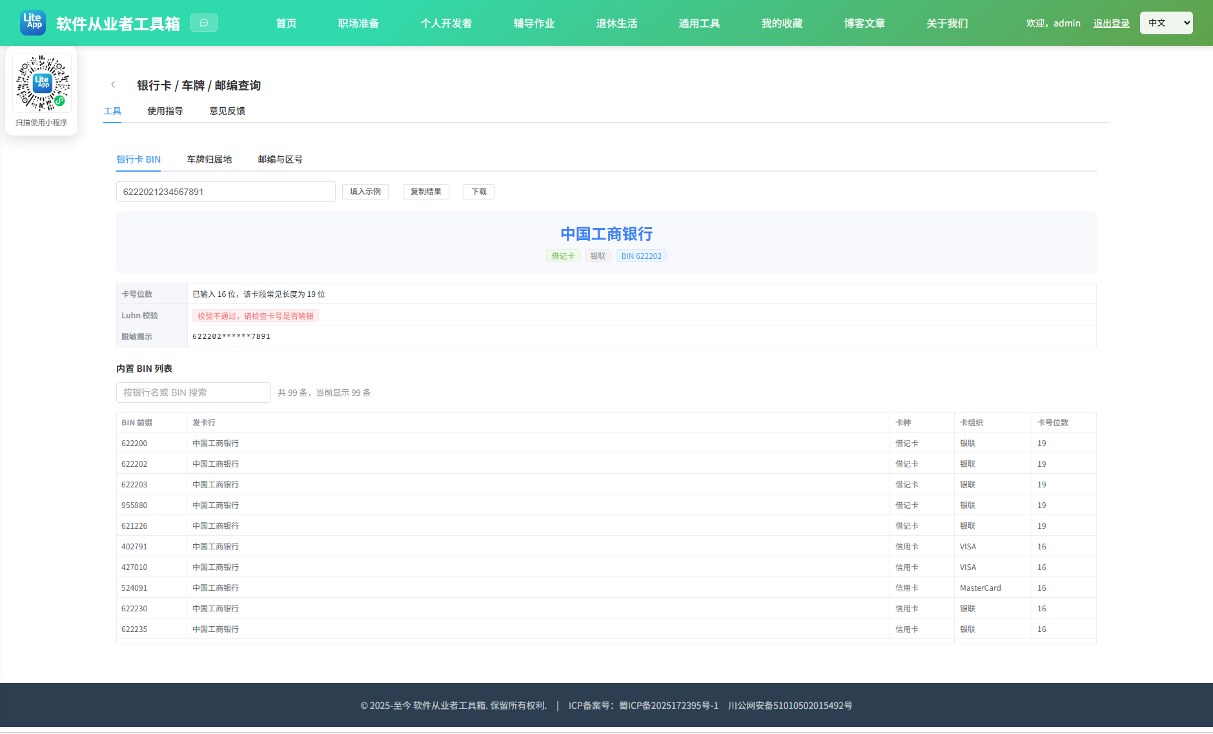This screenshot has height=734, width=1213.
Task: Click BIN 427010 in the list
Action: pos(134,567)
